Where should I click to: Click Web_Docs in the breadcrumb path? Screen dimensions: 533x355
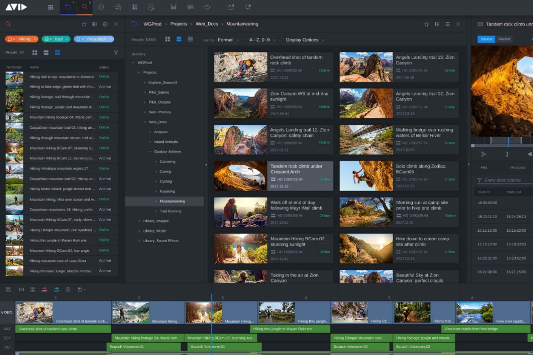coord(206,24)
